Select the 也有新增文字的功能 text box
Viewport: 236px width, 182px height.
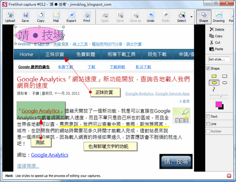110,146
